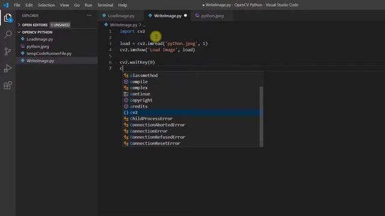This screenshot has width=385, height=216.
Task: Click the continue keyword suggestion icon
Action: point(126,94)
